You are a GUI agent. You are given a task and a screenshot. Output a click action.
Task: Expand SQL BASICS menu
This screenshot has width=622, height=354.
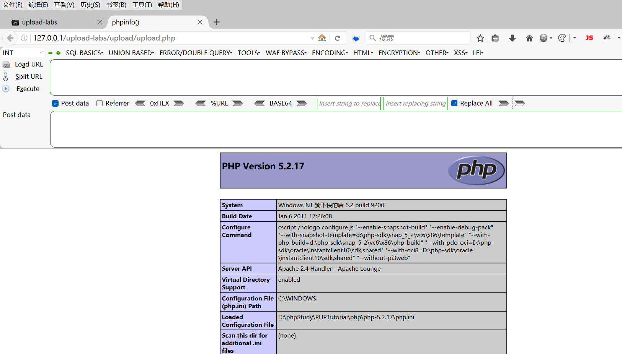point(85,53)
